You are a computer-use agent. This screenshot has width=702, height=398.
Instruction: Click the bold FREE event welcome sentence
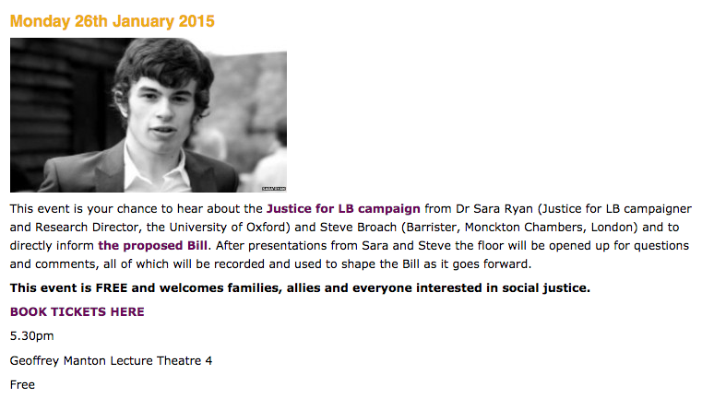300,287
